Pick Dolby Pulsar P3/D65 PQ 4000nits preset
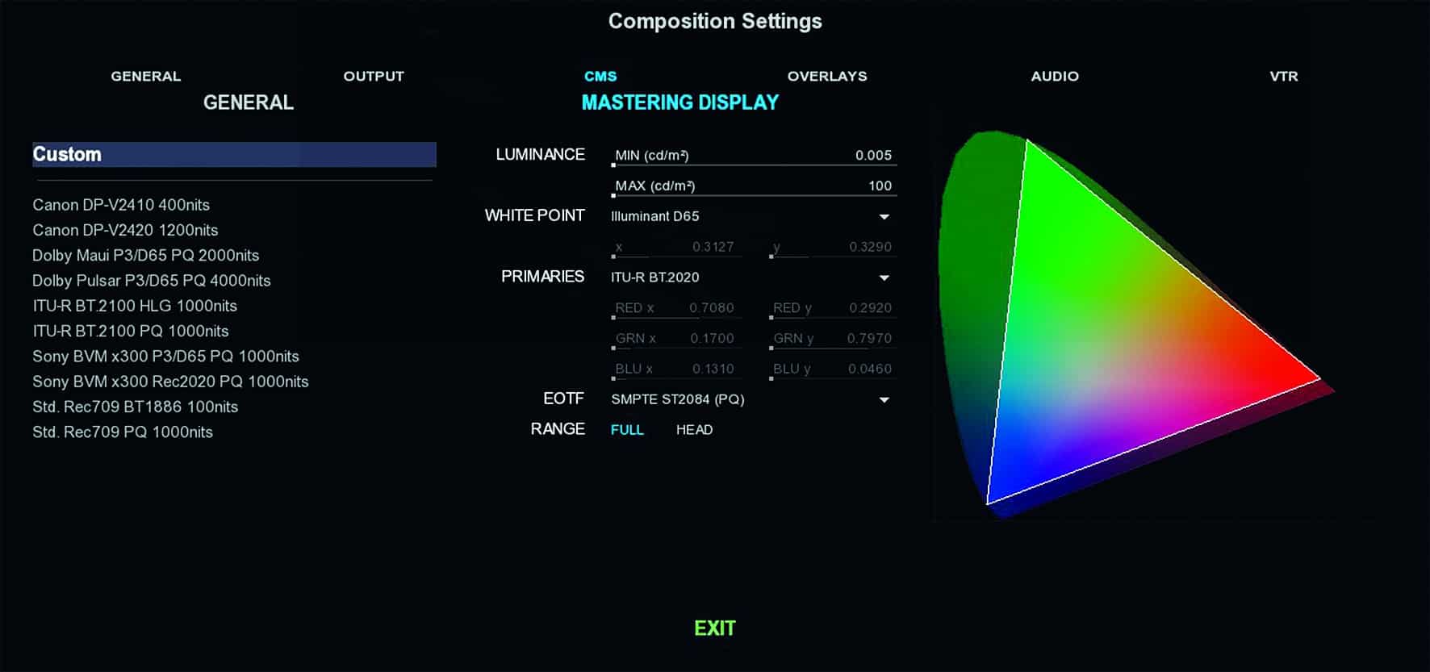This screenshot has height=672, width=1430. tap(151, 281)
